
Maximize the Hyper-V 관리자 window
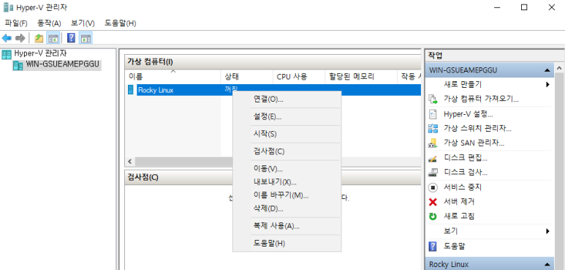tap(524, 7)
